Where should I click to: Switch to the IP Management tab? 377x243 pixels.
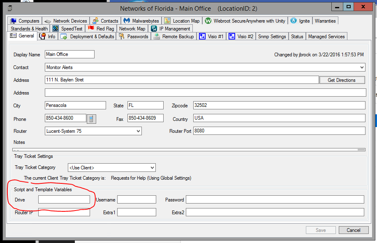[171, 29]
